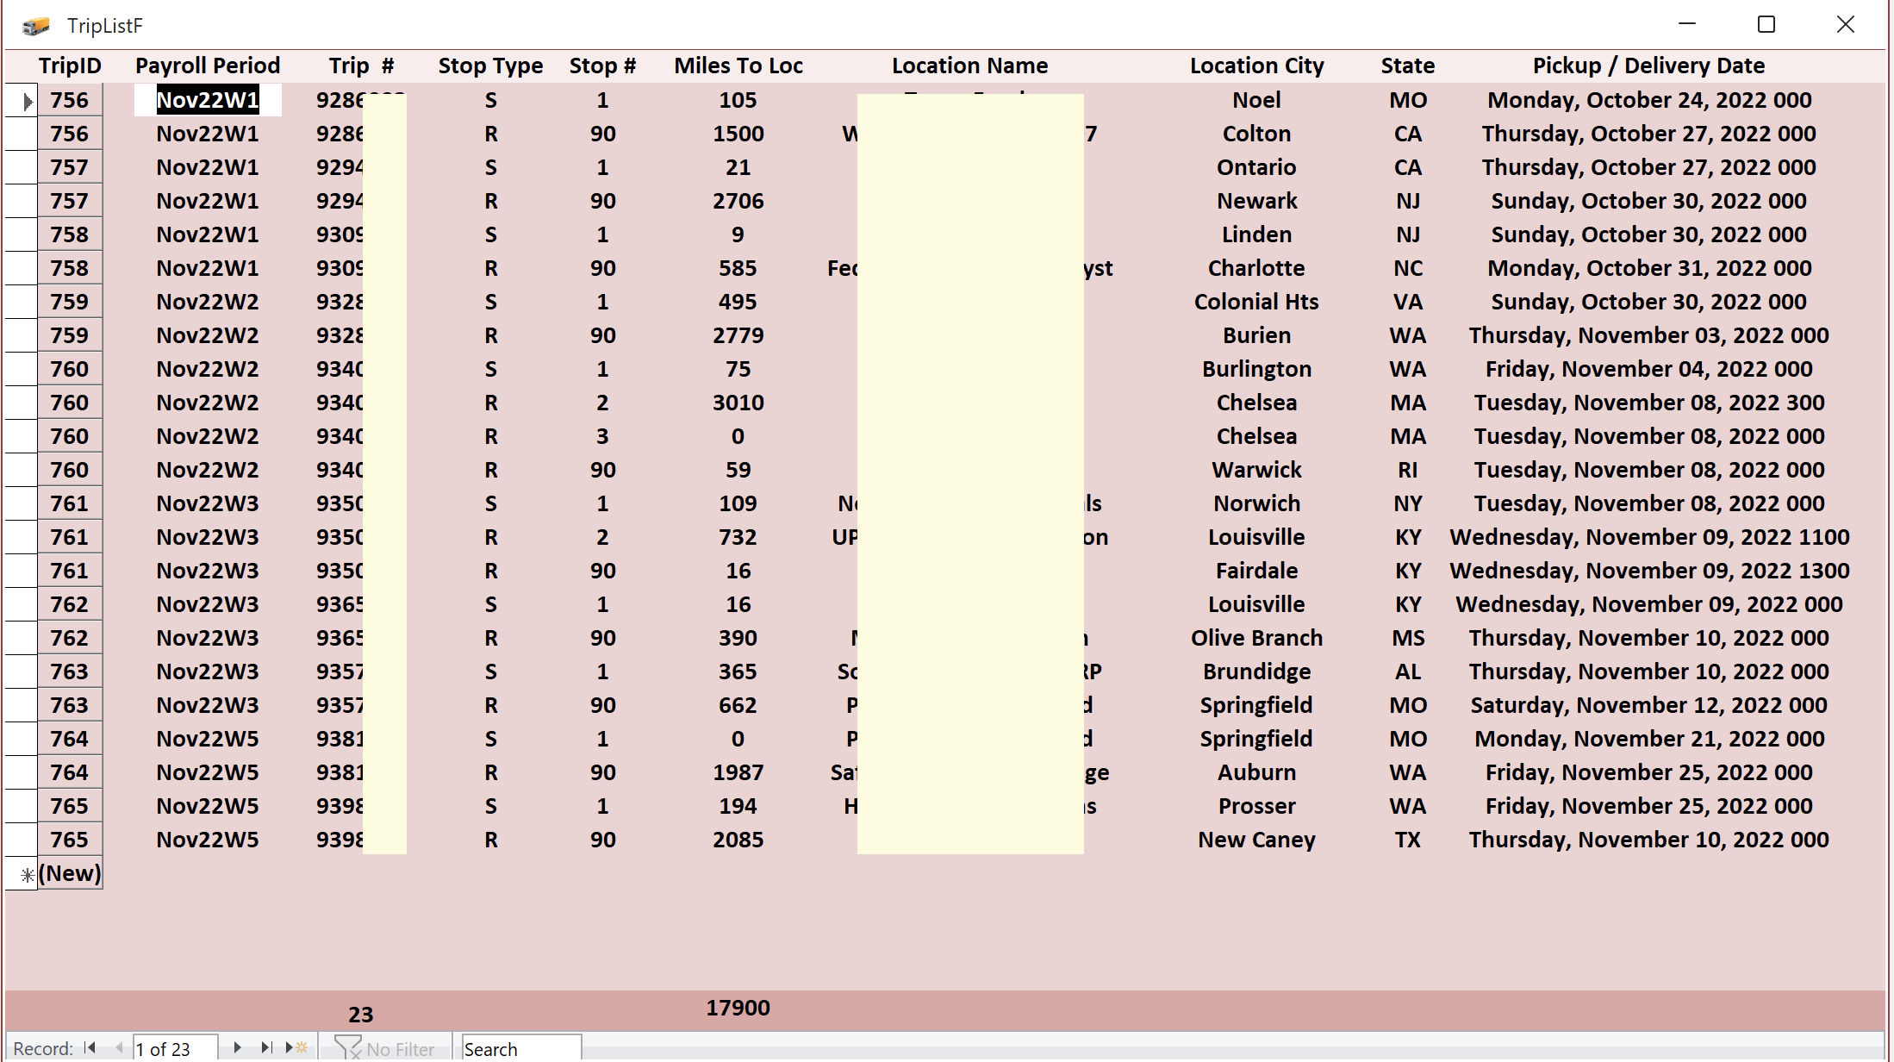Create new blank record button
This screenshot has height=1062, width=1894.
(x=296, y=1048)
